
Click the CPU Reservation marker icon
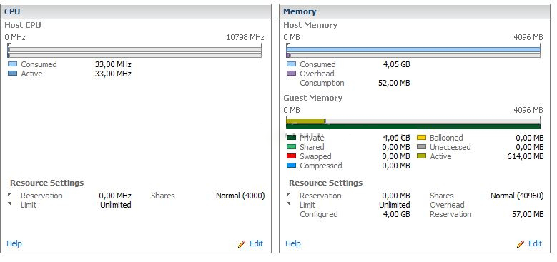tap(10, 195)
